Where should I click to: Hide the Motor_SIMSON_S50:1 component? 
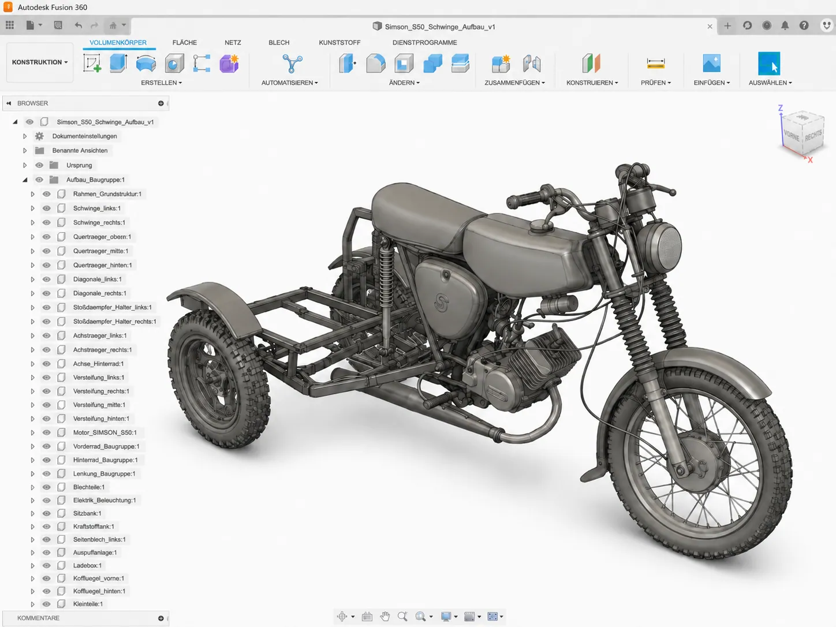click(x=47, y=432)
